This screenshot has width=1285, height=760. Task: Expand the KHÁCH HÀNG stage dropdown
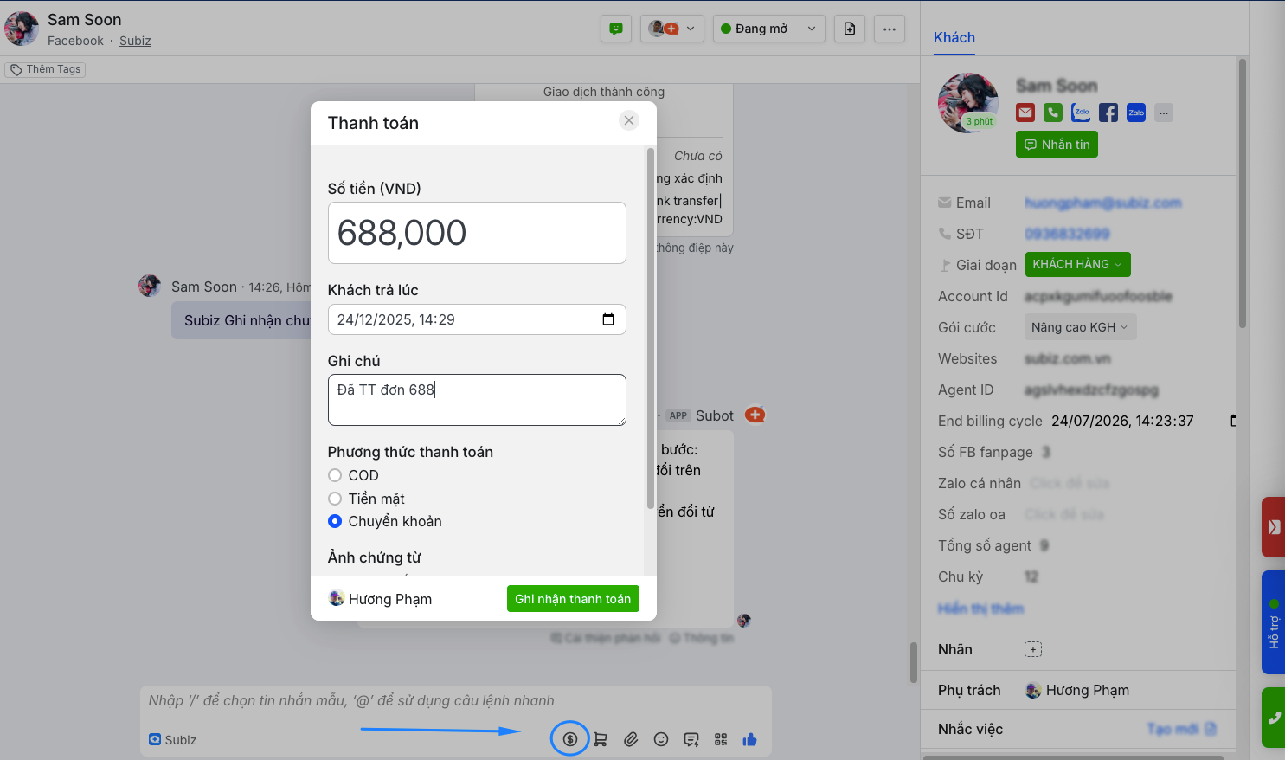point(1077,264)
